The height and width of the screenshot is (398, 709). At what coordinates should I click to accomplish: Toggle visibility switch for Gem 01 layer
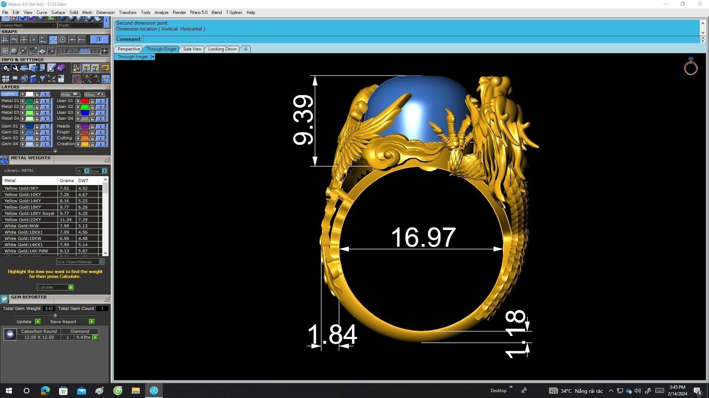pos(45,126)
